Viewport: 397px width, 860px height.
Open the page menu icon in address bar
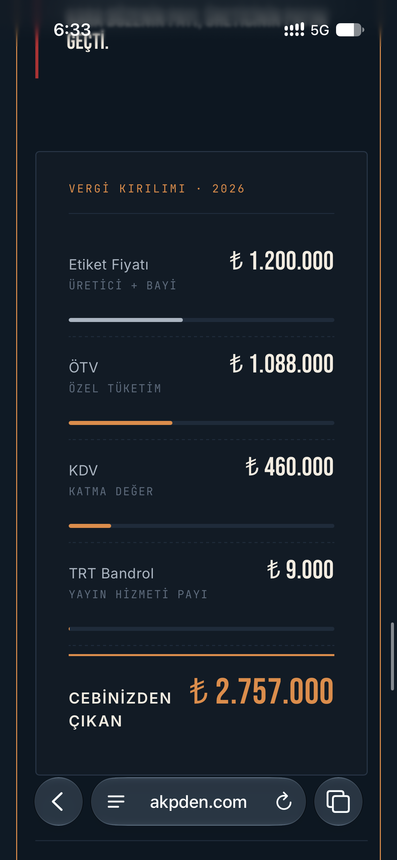point(116,801)
